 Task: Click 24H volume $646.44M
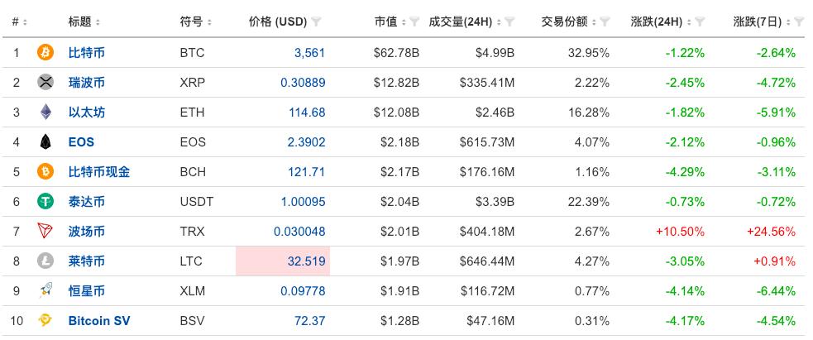pyautogui.click(x=487, y=261)
